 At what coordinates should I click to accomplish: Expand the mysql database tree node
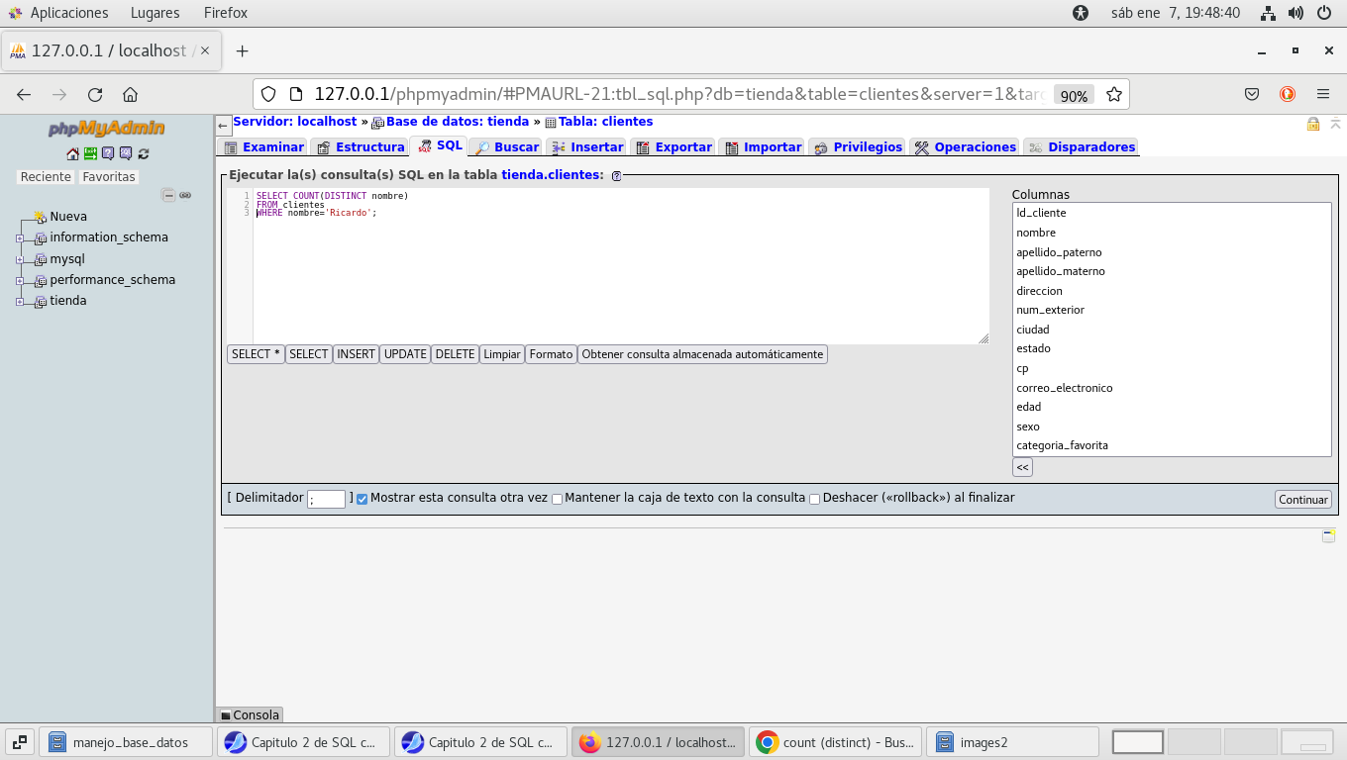tap(20, 260)
